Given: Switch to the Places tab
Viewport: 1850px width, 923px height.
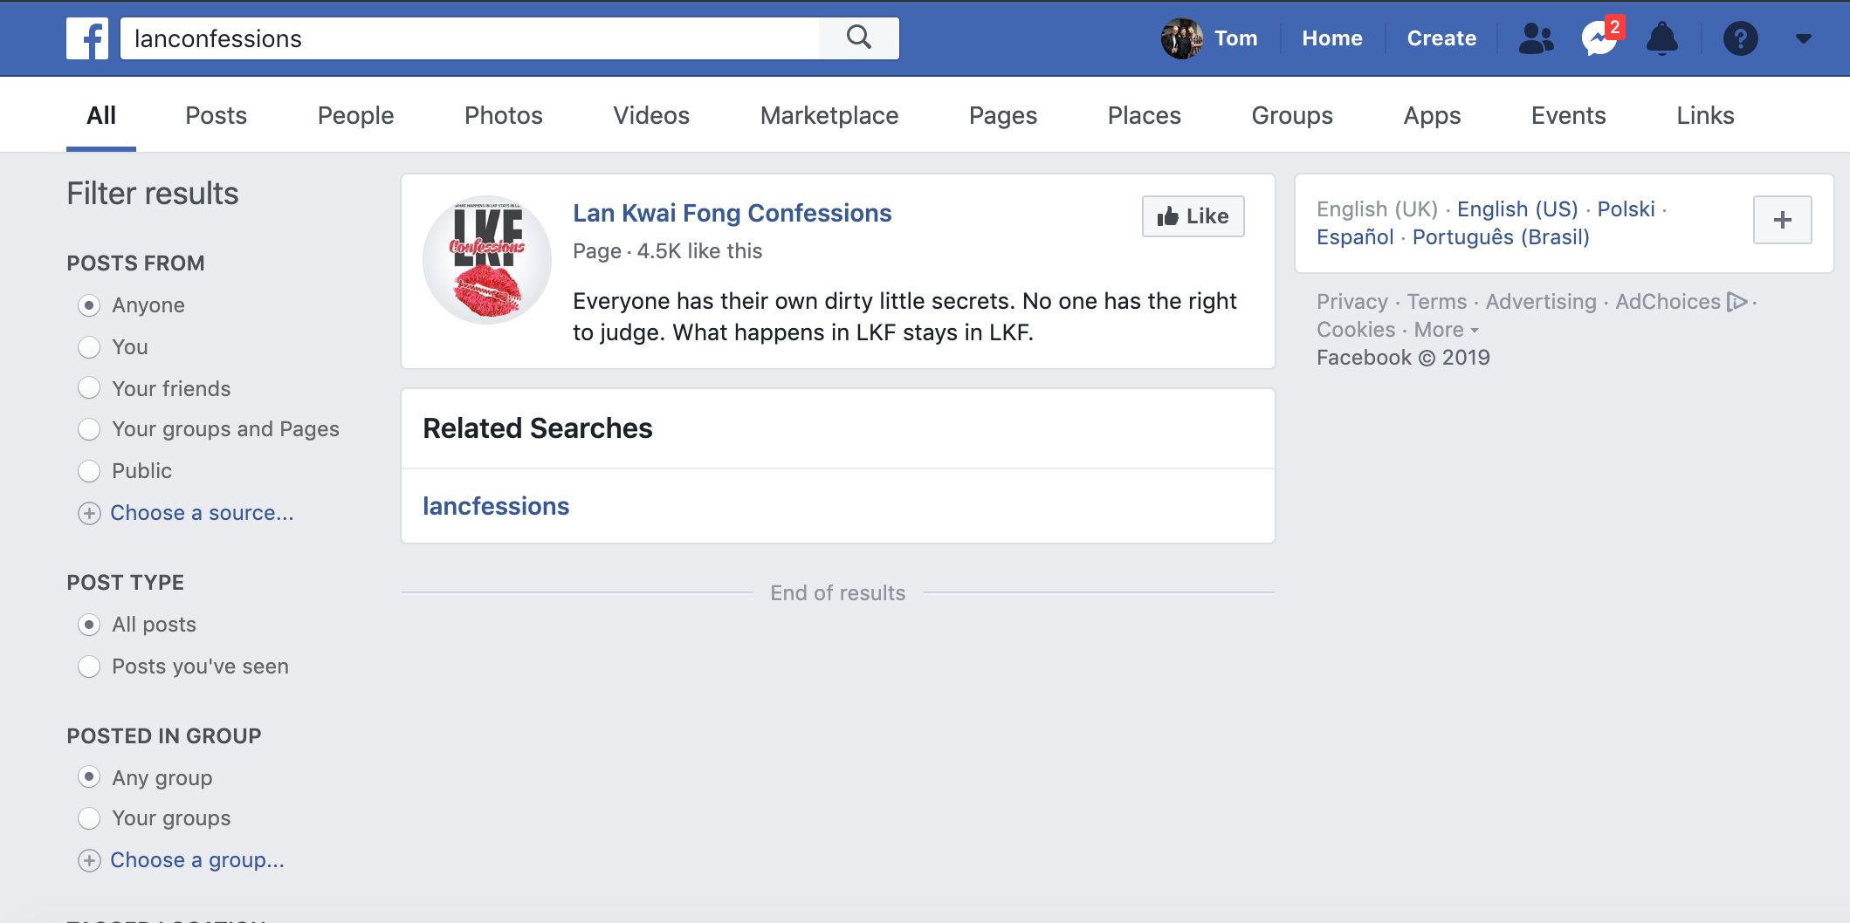Looking at the screenshot, I should pos(1144,115).
